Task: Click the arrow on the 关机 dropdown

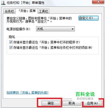Action: pyautogui.click(x=72, y=29)
